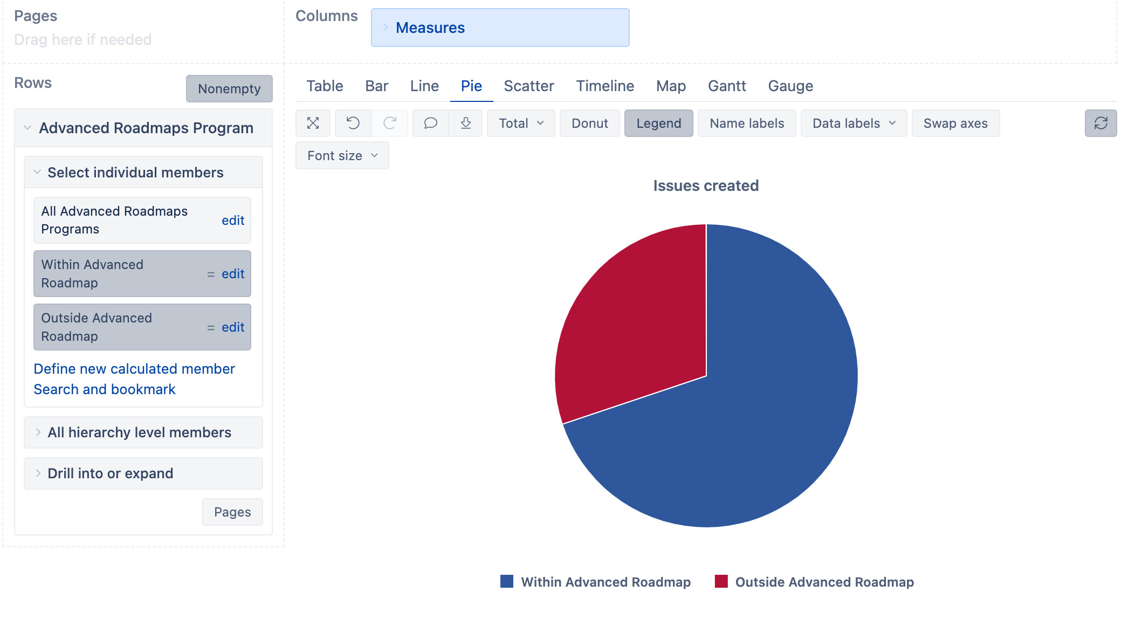The height and width of the screenshot is (619, 1128).
Task: Open the comment bubble icon
Action: [x=430, y=123]
